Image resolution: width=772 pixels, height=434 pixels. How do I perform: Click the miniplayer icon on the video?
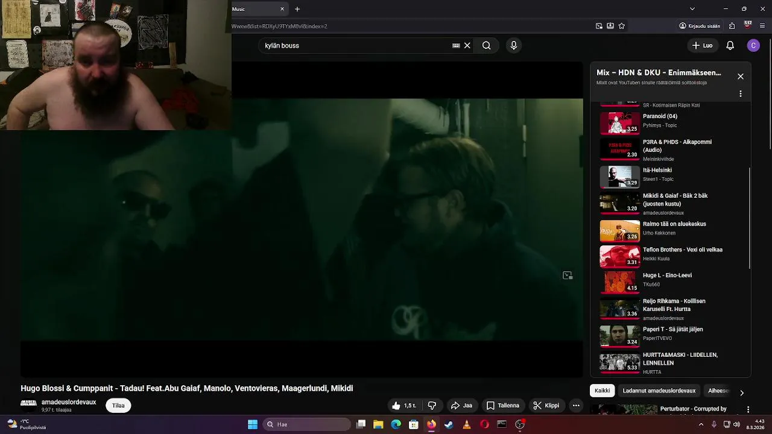tap(568, 275)
